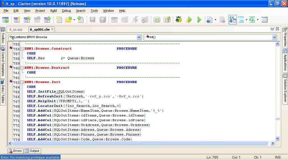288x160 pixels.
Task: Collapse the BRW1:Browse.Destruct procedure fold
Action: [22, 68]
